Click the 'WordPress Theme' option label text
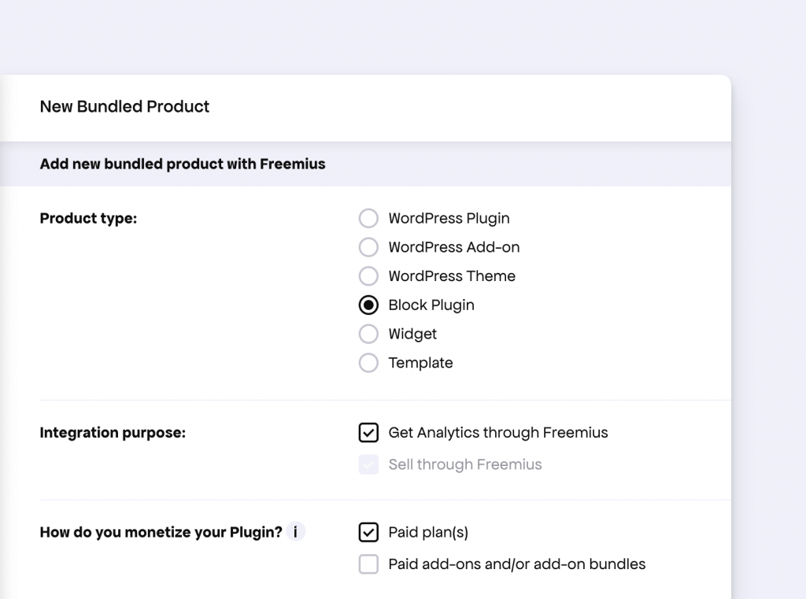Image resolution: width=806 pixels, height=599 pixels. 452,276
